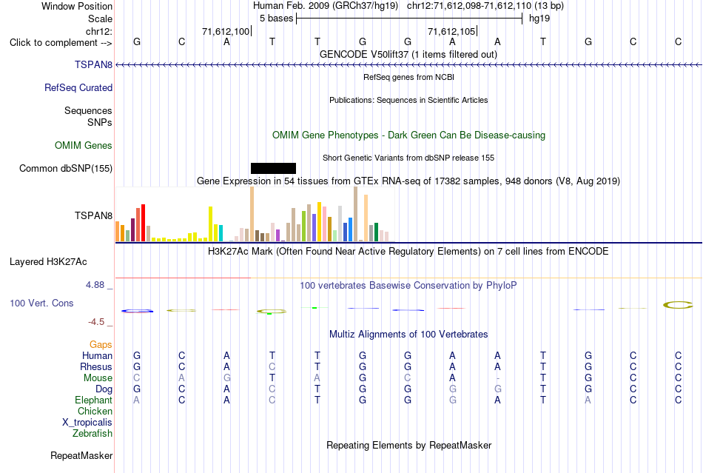Select the 'Dog' species row label
The height and width of the screenshot is (473, 703).
pos(104,389)
